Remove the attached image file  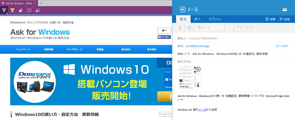coord(198,69)
